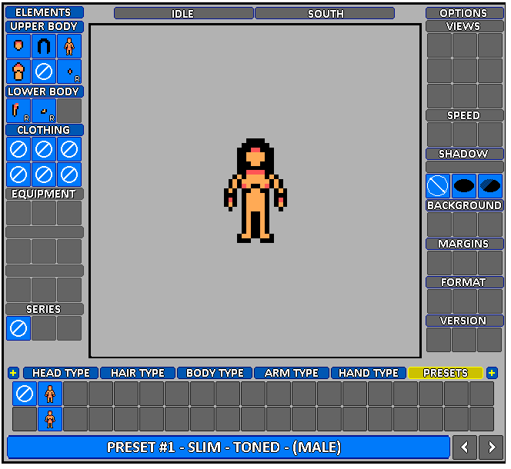Click the Options header button

click(x=465, y=13)
